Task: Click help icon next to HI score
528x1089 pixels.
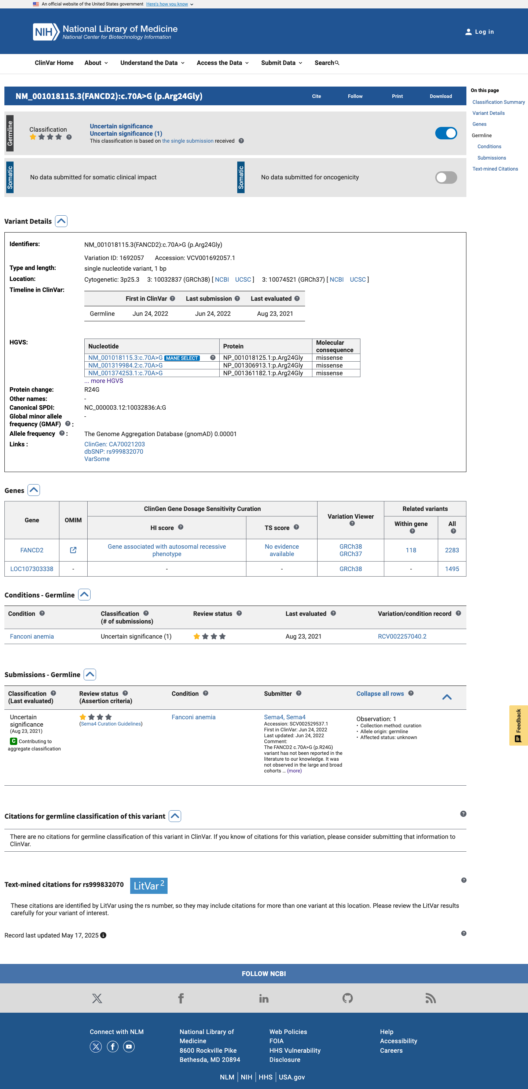Action: [x=180, y=527]
